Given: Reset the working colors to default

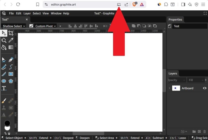Looking at the screenshot, I should point(9,133).
